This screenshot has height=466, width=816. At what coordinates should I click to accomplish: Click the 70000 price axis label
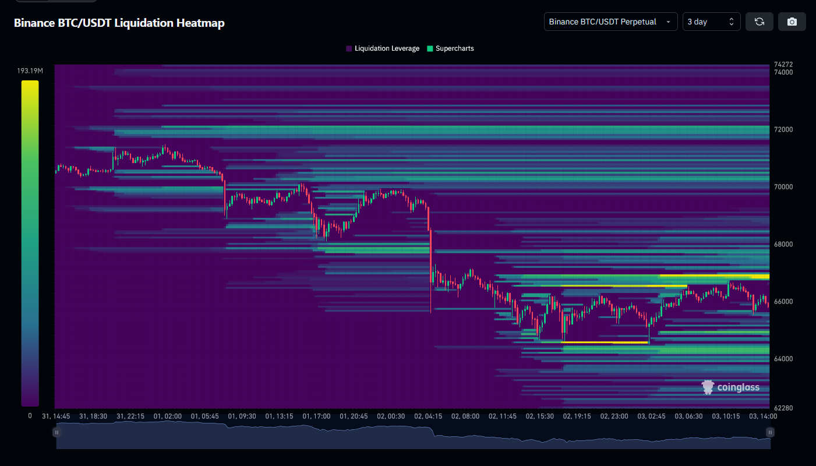coord(783,187)
